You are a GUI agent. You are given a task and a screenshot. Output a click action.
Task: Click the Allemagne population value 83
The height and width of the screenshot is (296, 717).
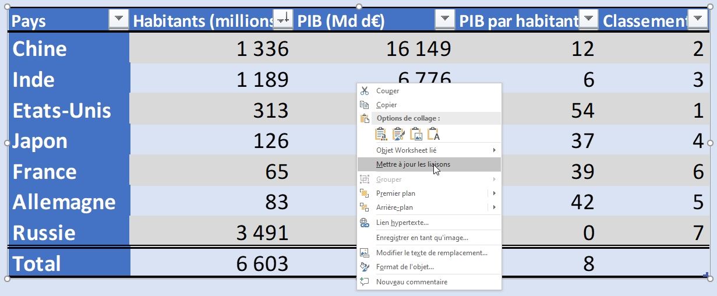[x=277, y=203]
